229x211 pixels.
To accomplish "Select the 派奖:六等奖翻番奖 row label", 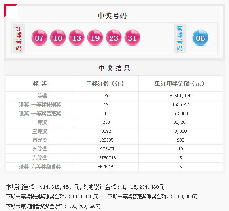I will point(40,167).
